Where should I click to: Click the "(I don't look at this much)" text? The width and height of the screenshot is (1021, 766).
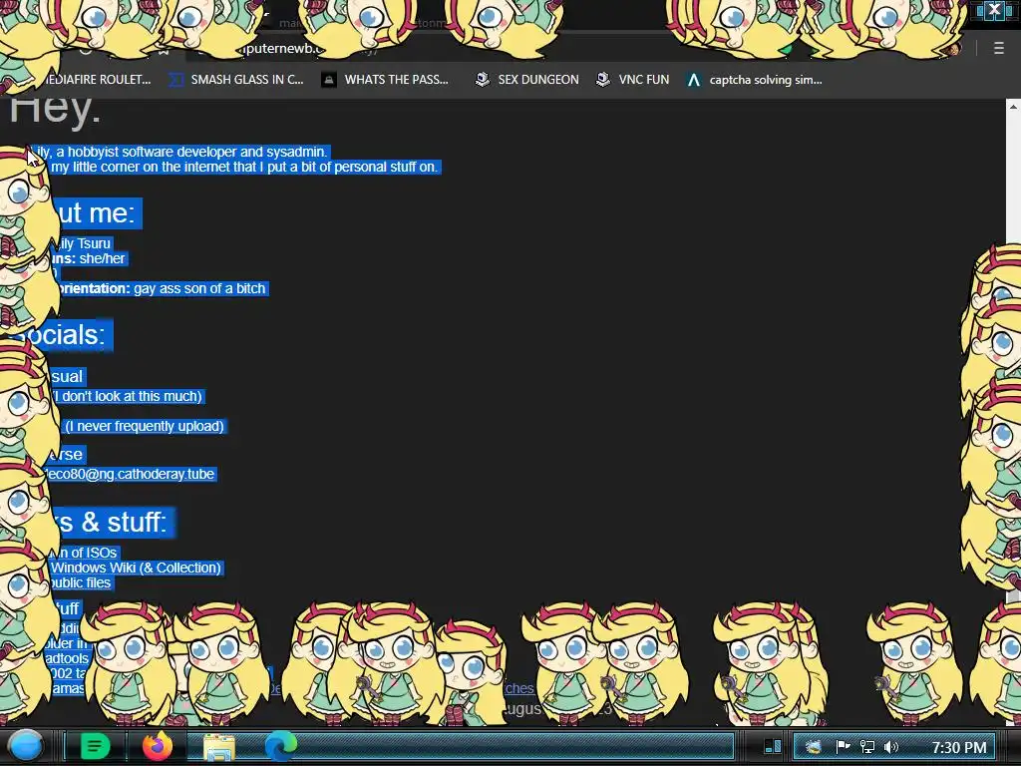(x=128, y=396)
